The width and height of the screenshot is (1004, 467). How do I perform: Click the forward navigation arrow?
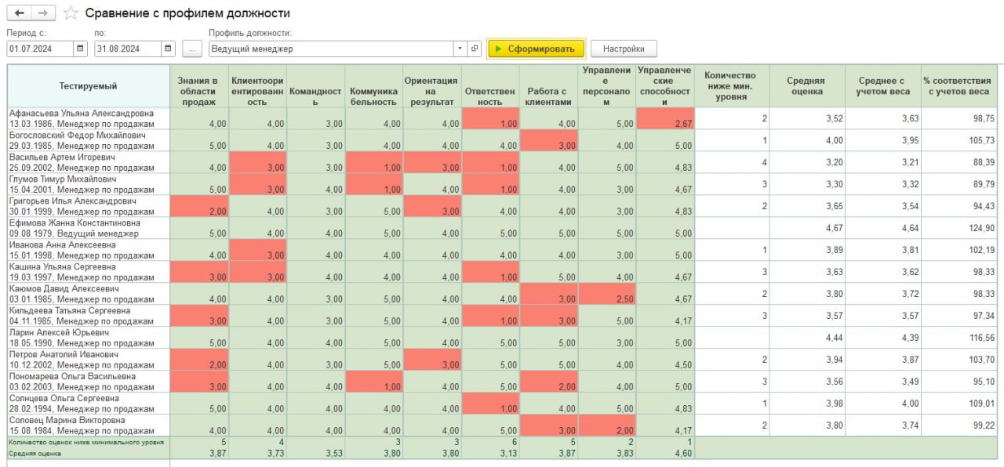click(45, 13)
